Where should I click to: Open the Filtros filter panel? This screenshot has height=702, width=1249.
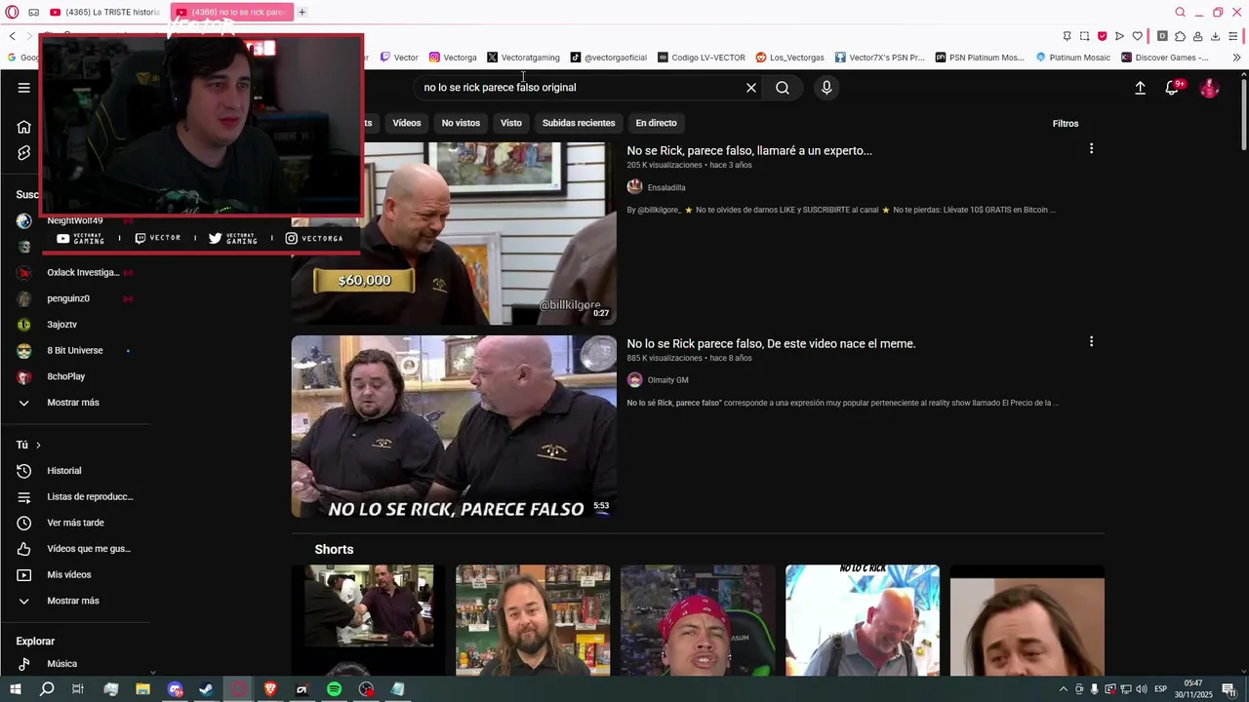point(1066,124)
